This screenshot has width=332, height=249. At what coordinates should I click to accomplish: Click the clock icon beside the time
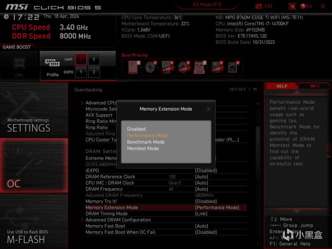click(x=6, y=17)
